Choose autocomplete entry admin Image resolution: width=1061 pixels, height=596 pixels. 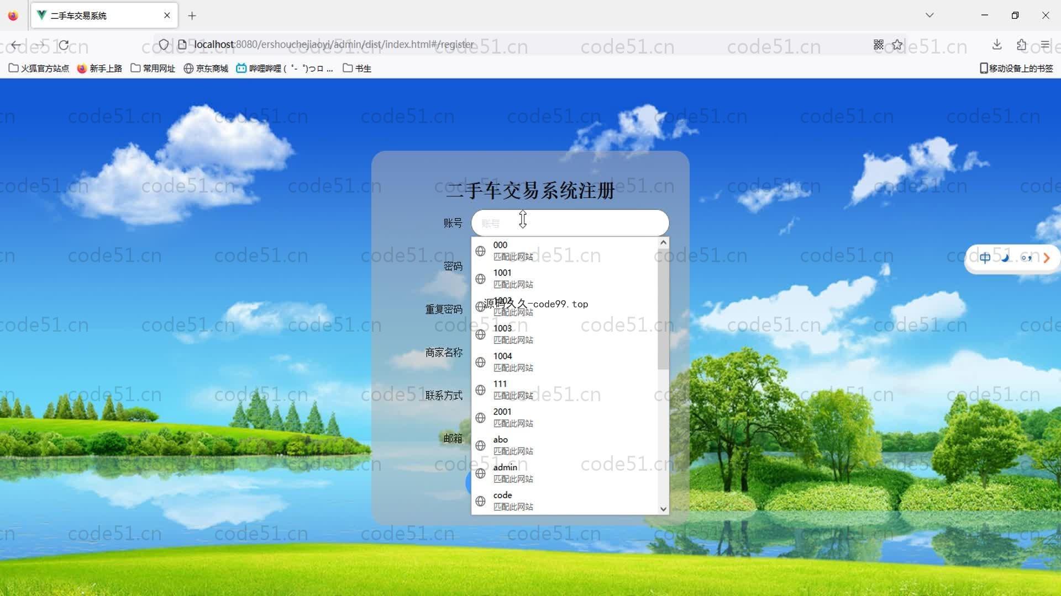point(565,473)
